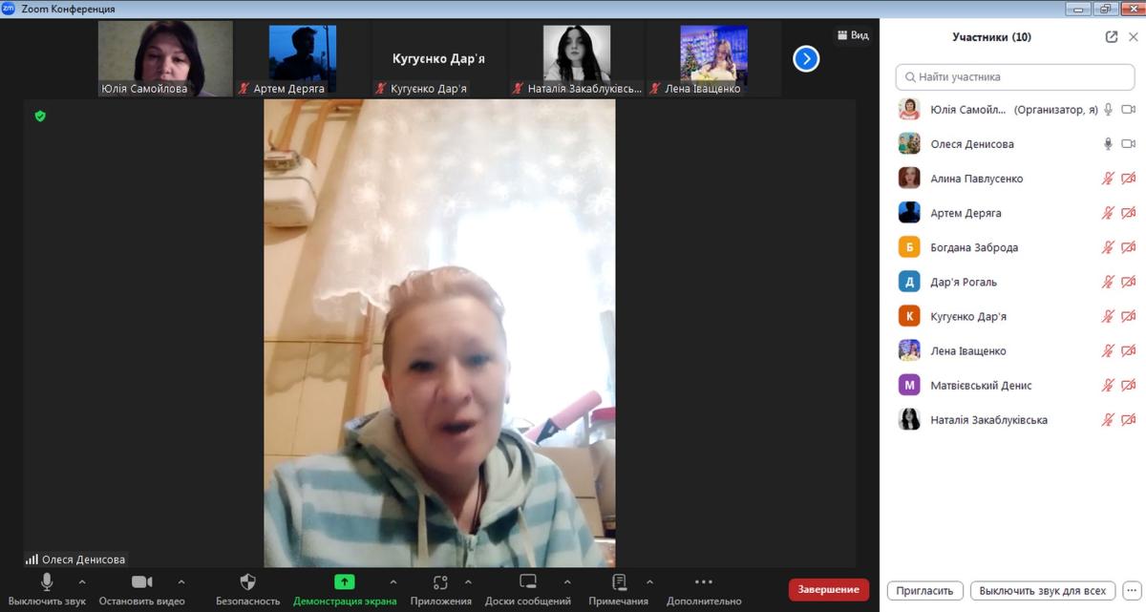The image size is (1146, 612).
Task: Click Zoom app icon in title bar
Action: point(9,9)
